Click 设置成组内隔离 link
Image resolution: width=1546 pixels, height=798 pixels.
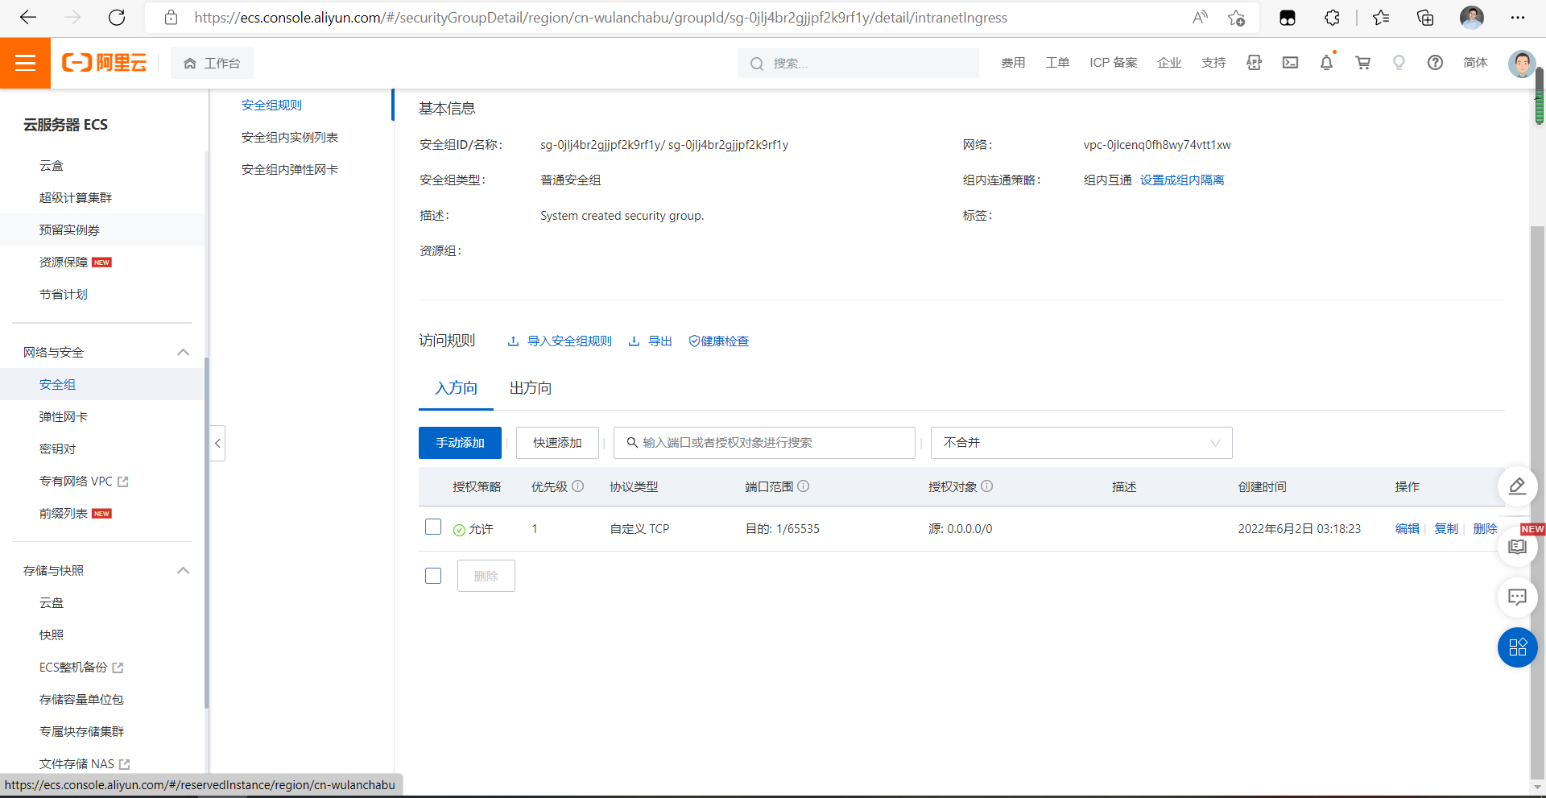tap(1182, 180)
